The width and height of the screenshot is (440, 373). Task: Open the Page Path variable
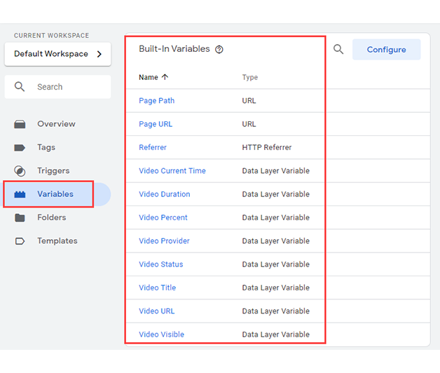coord(156,101)
